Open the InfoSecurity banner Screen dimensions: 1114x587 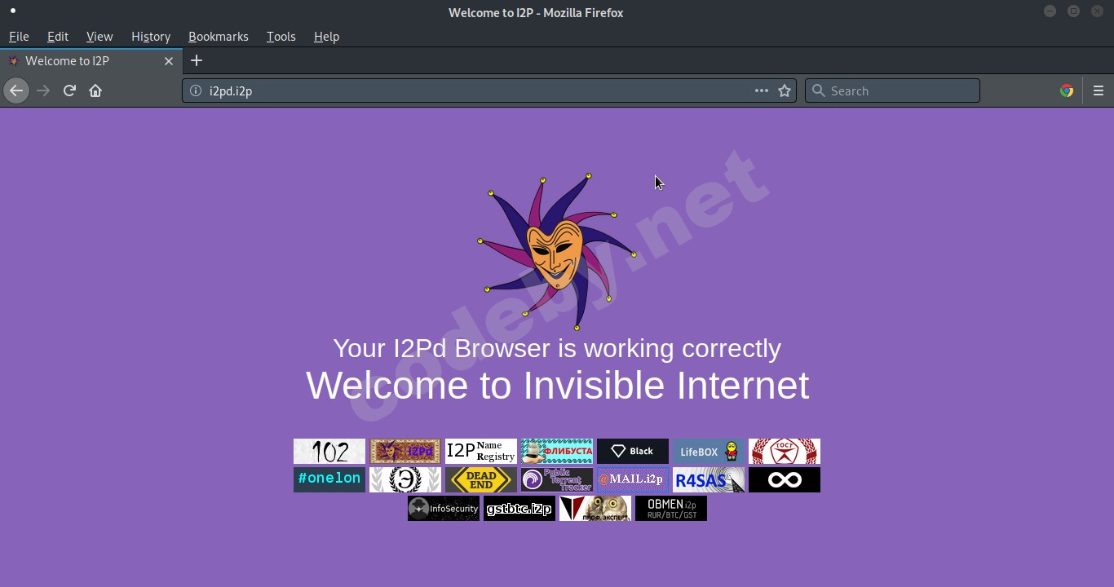444,508
